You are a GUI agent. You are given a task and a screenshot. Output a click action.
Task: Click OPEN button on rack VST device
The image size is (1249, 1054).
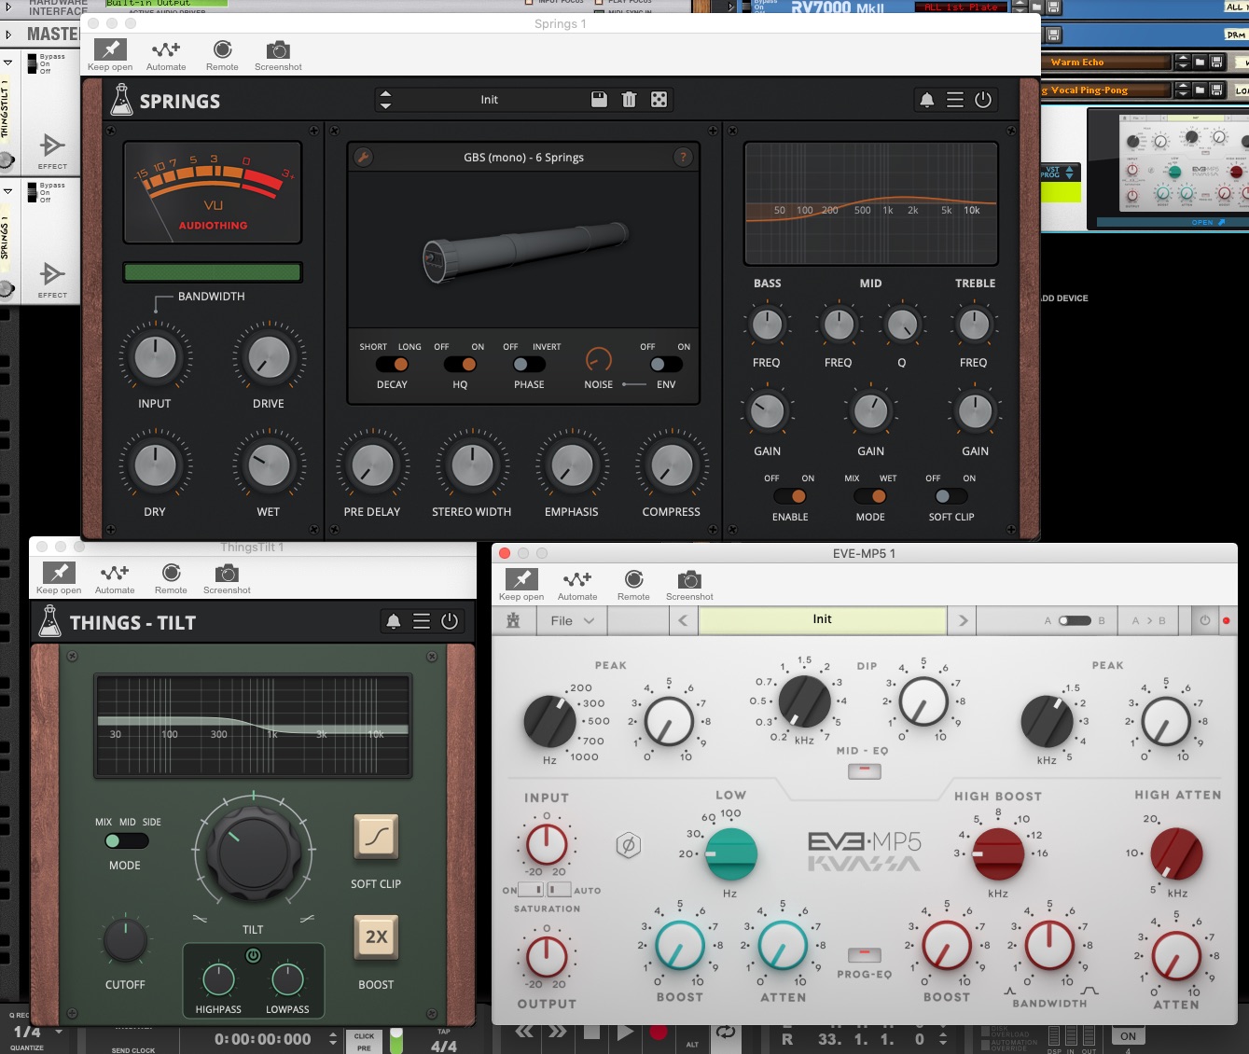click(1209, 222)
